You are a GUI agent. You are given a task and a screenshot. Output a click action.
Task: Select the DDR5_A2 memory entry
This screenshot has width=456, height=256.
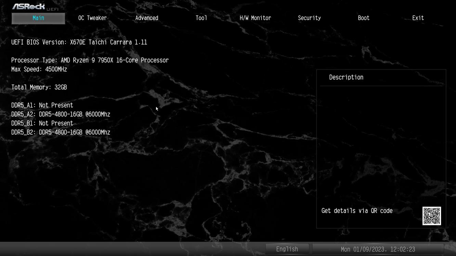(61, 114)
